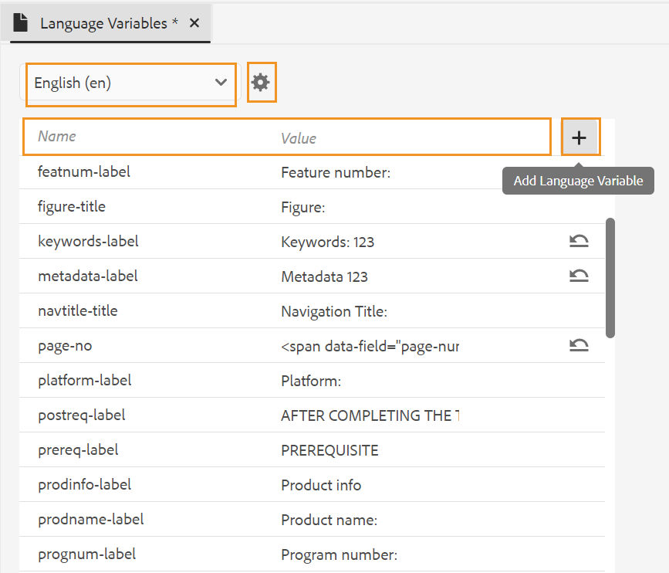Open the language variable settings gear icon

tap(262, 82)
